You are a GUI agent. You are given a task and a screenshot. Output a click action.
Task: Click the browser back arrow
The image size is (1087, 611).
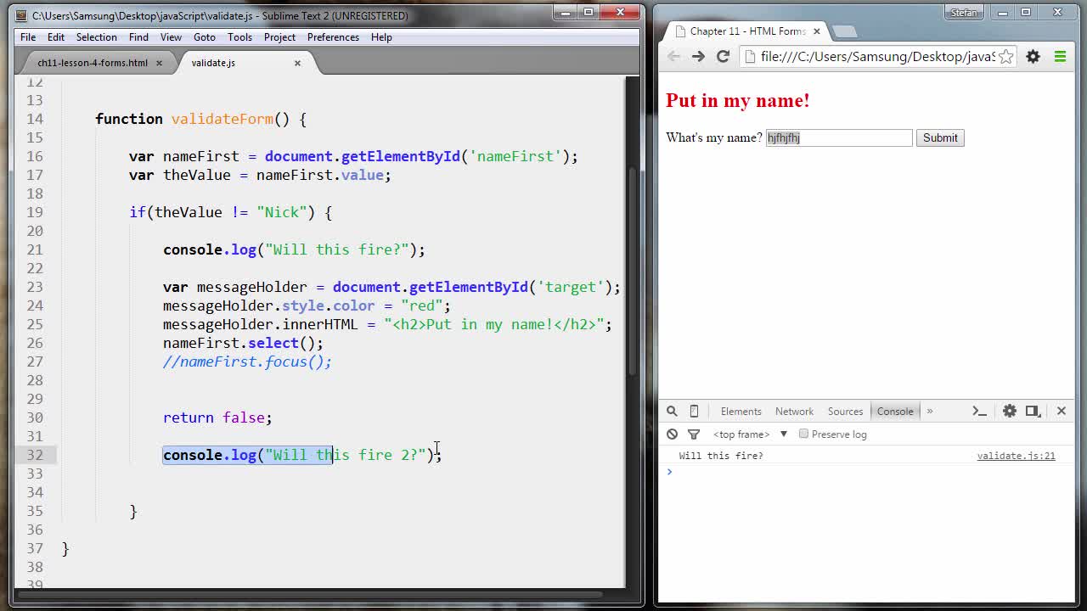tap(673, 56)
